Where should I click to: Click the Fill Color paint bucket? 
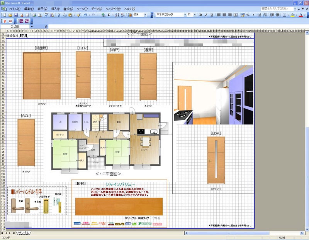pos(292,15)
